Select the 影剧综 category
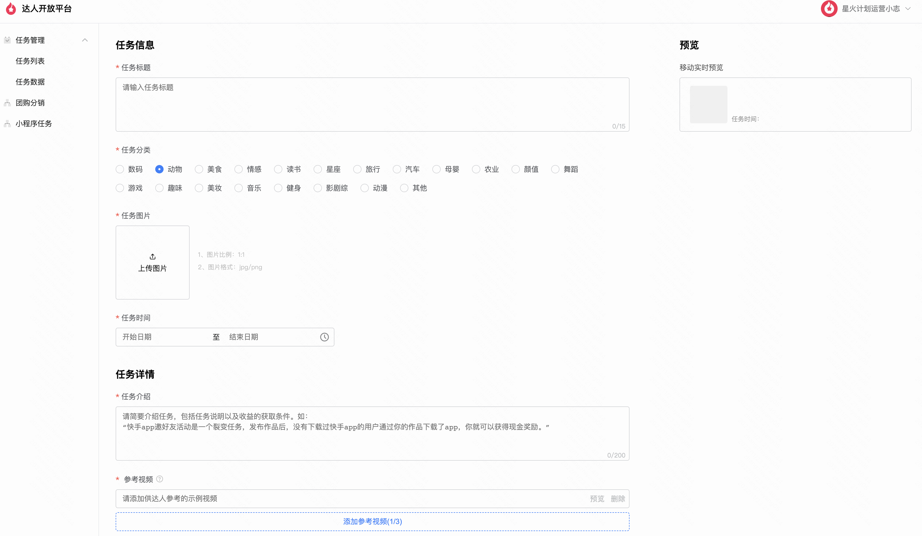 (x=331, y=188)
